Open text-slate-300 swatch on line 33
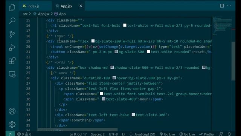The height and width of the screenshot is (136, 241). pos(133,114)
